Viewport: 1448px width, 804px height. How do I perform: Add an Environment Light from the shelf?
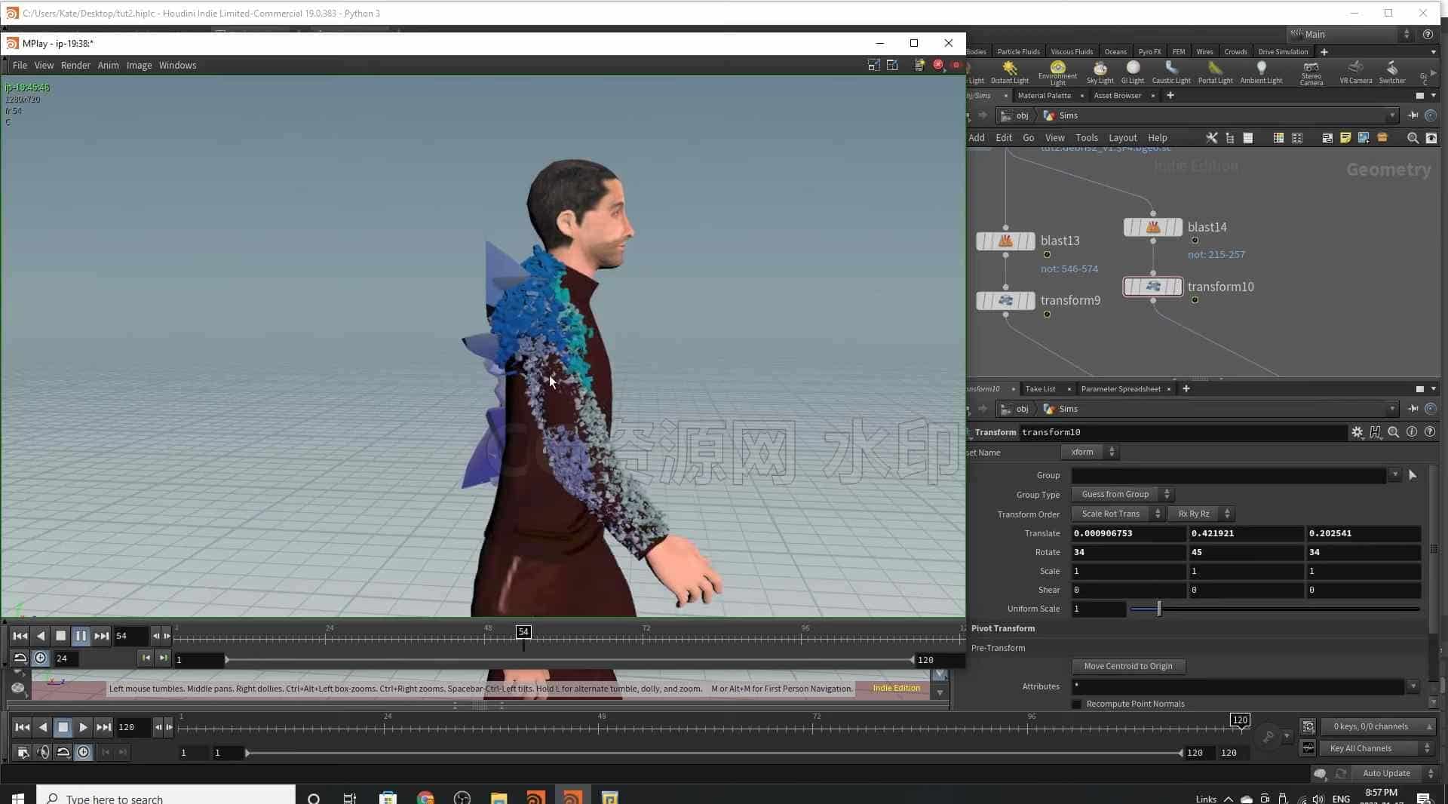1057,73
